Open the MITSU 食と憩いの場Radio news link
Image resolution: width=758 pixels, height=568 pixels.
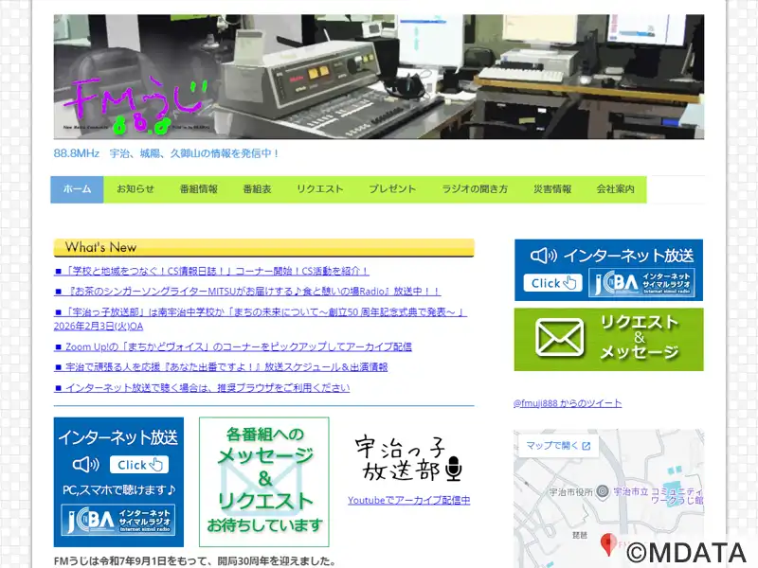[x=247, y=292]
